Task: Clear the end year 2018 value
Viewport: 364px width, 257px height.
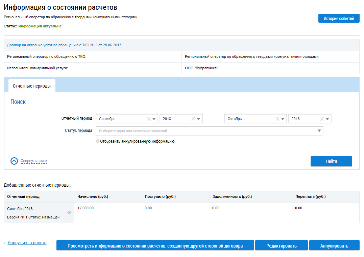Action: pyautogui.click(x=322, y=119)
